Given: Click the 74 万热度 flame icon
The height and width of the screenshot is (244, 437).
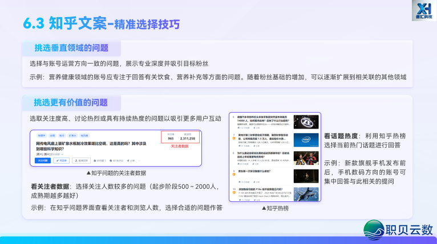Looking at the screenshot, I should (240, 182).
